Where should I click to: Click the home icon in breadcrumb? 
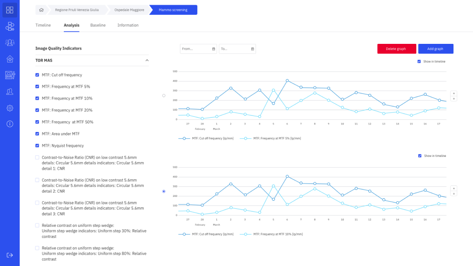(x=41, y=10)
